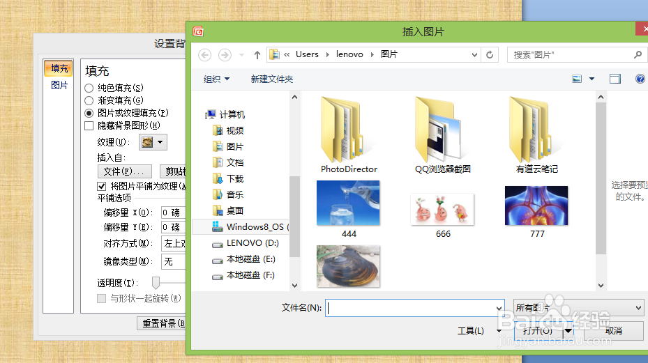The image size is (648, 363).
Task: Open the 组织 menu dropdown
Action: (x=216, y=79)
